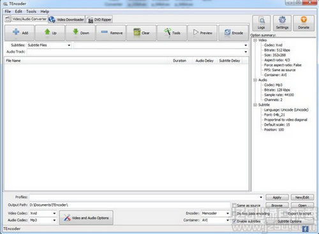Open the Tools menu in menu bar

coord(31,11)
